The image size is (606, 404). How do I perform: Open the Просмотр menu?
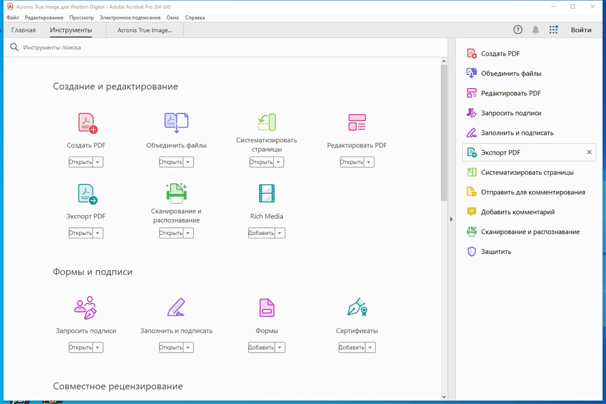(x=81, y=18)
